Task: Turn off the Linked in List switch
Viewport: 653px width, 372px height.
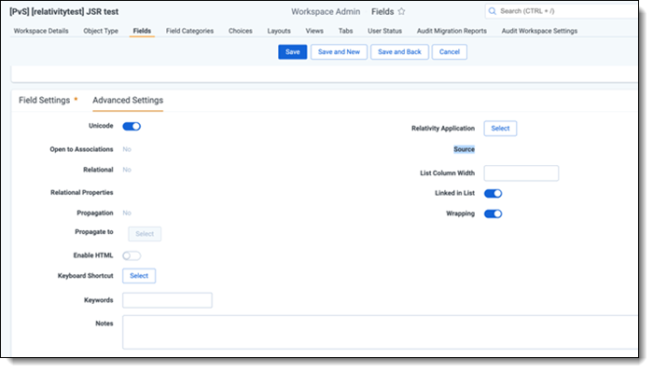Action: tap(493, 193)
